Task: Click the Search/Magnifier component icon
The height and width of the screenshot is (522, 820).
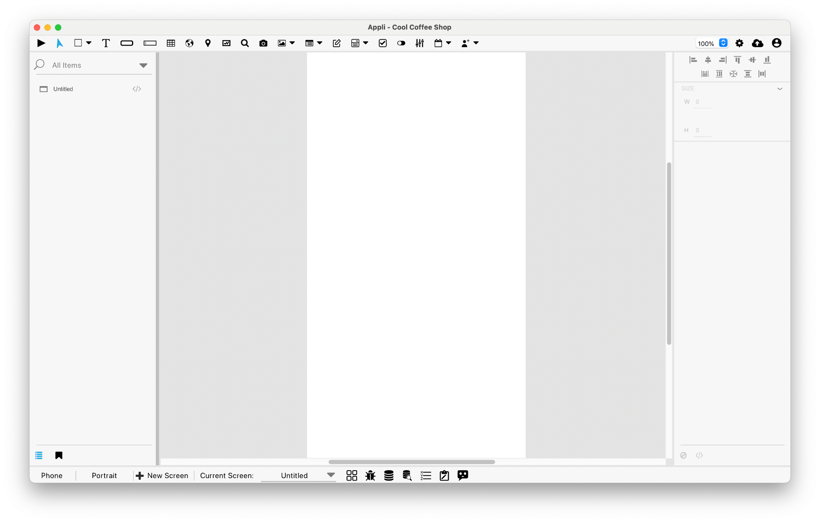Action: pyautogui.click(x=244, y=43)
